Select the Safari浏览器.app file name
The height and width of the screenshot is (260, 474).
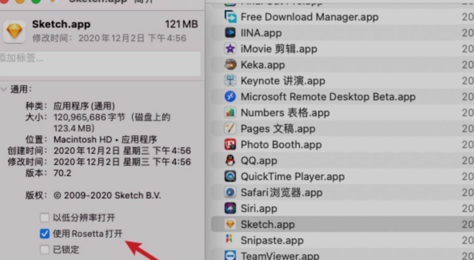pos(282,193)
